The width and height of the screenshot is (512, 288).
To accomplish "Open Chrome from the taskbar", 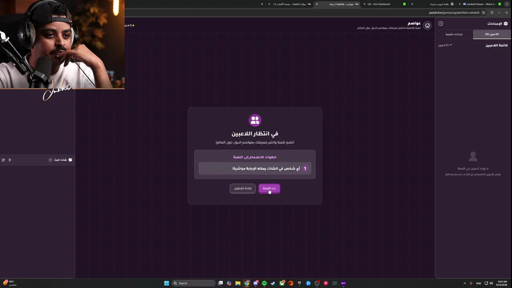I will [246, 283].
